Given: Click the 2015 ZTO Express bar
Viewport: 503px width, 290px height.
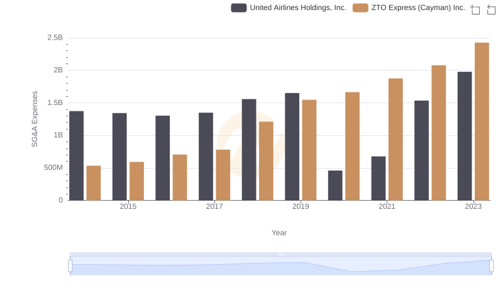Looking at the screenshot, I should tap(136, 181).
